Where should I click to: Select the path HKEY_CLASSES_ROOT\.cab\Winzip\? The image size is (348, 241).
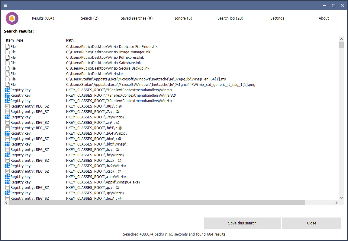click(96, 177)
